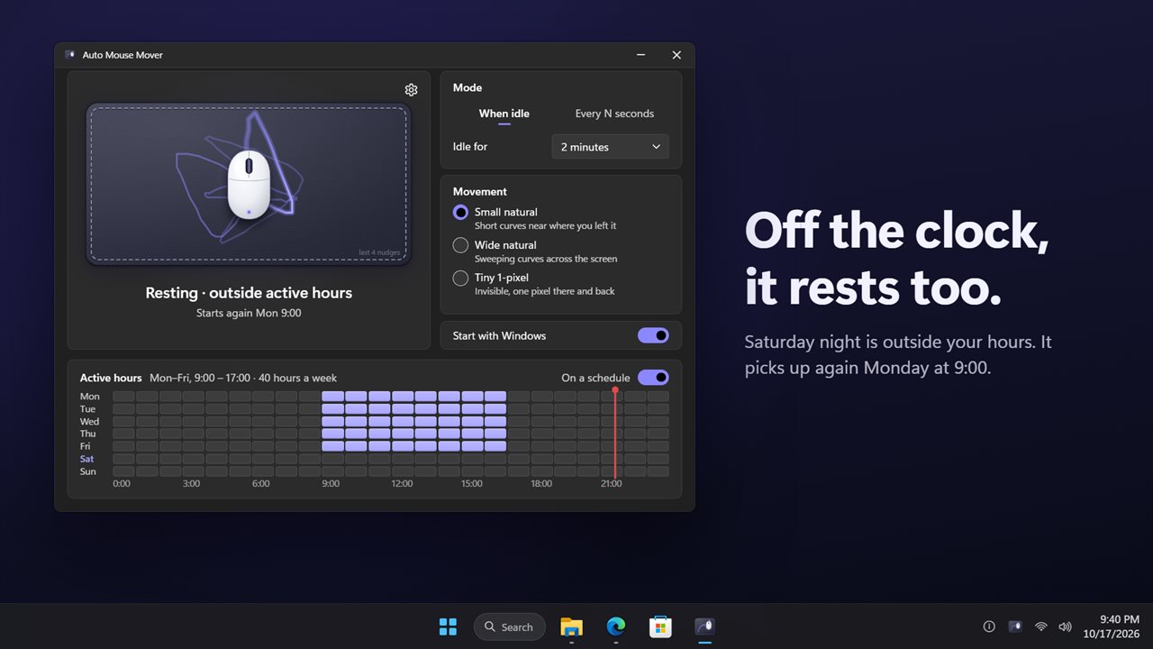Launch Microsoft Edge from the taskbar
This screenshot has height=649, width=1153.
point(616,626)
